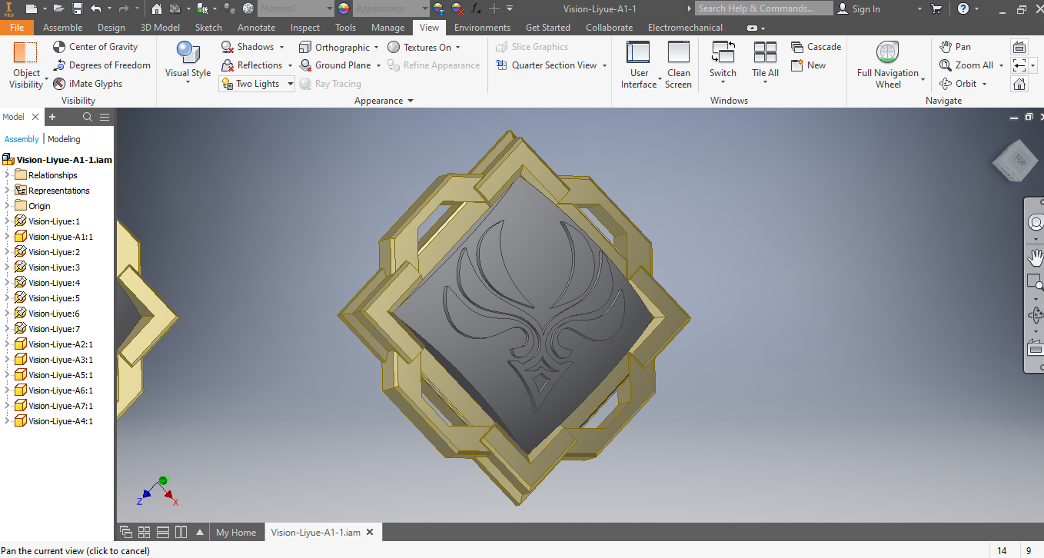
Task: Create a New window
Action: click(x=808, y=65)
